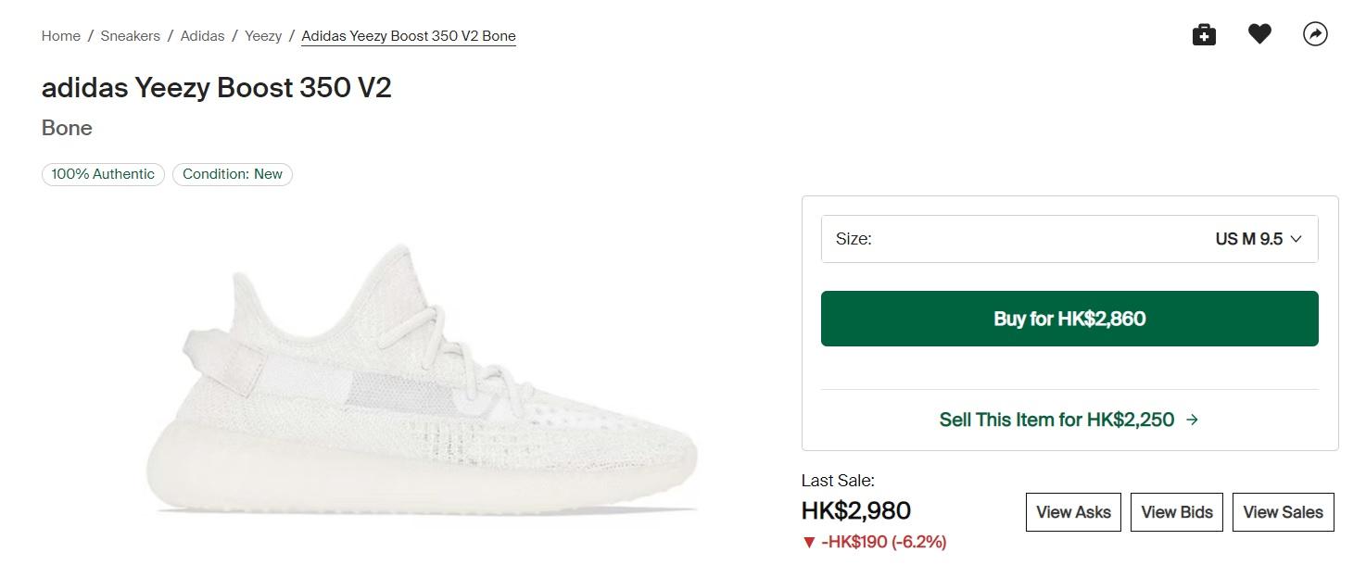
Task: Favorite this shoe with the heart icon
Action: click(x=1259, y=34)
